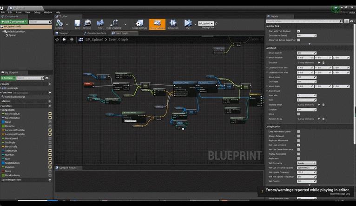Click the Add Component button
This screenshot has width=356, height=206.
pos(13,22)
